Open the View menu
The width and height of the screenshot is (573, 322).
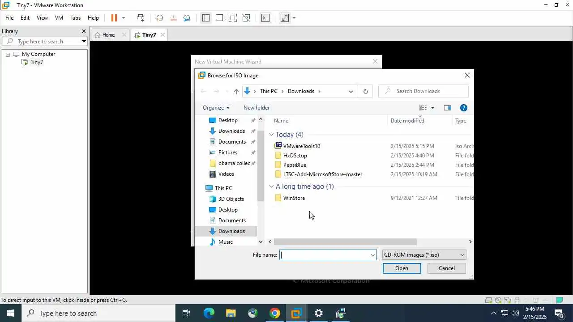(42, 18)
